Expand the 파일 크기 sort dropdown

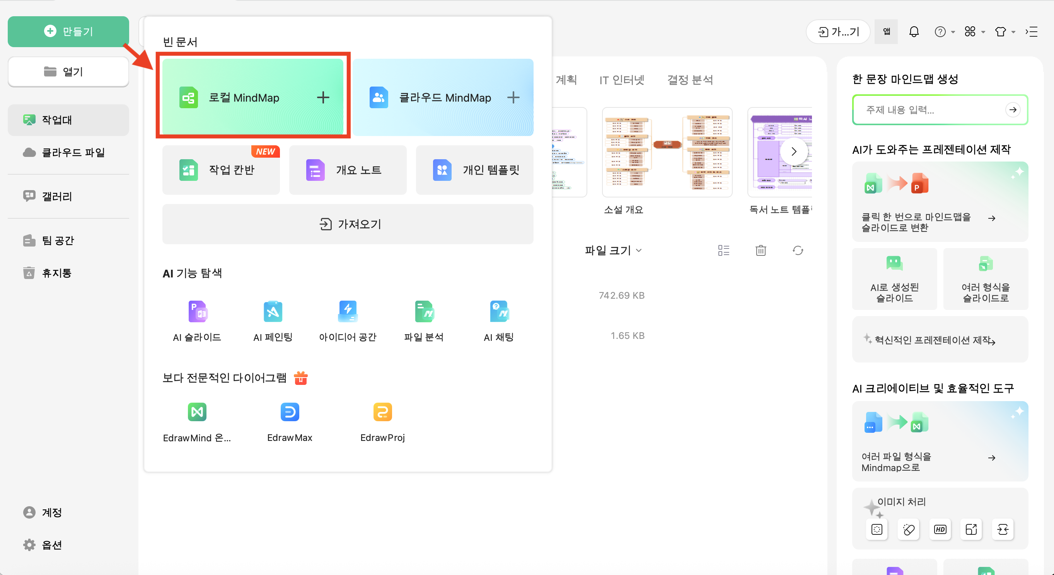[x=613, y=250]
